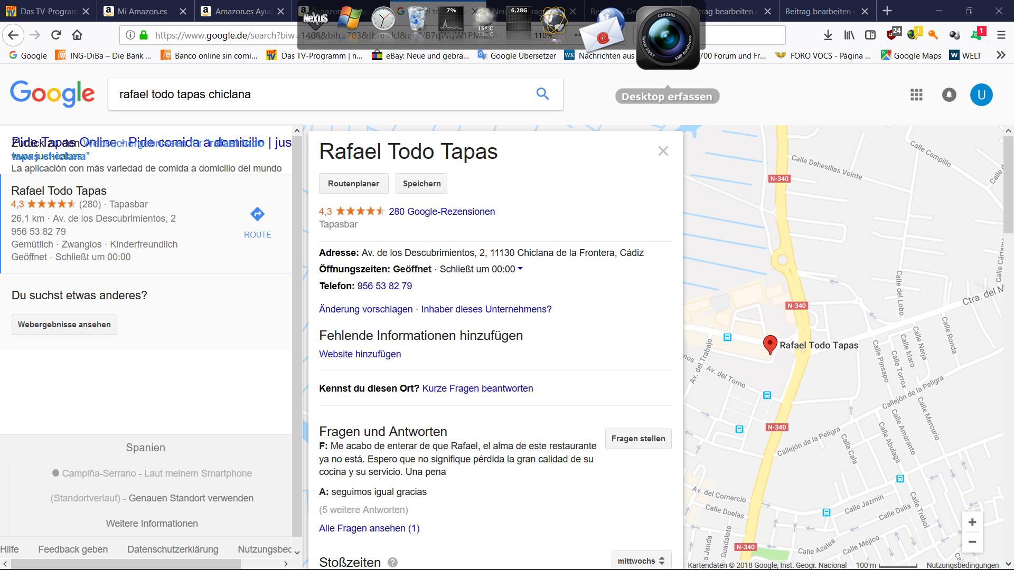Switch to the Mi Amazon.es tab

[142, 11]
